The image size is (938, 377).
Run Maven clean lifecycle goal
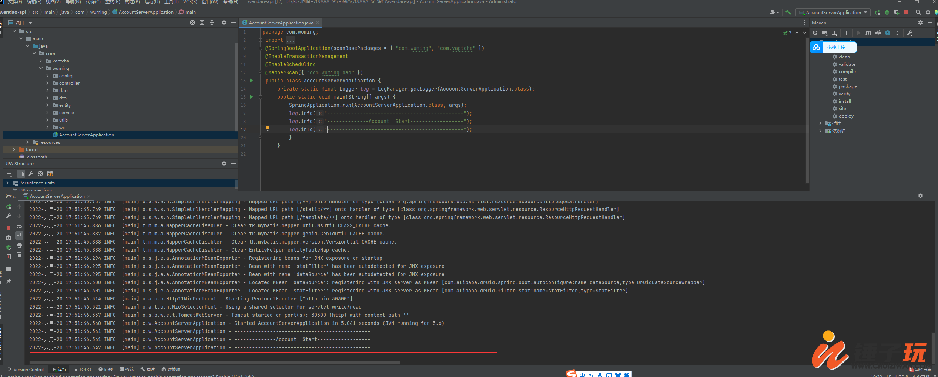[x=844, y=57]
